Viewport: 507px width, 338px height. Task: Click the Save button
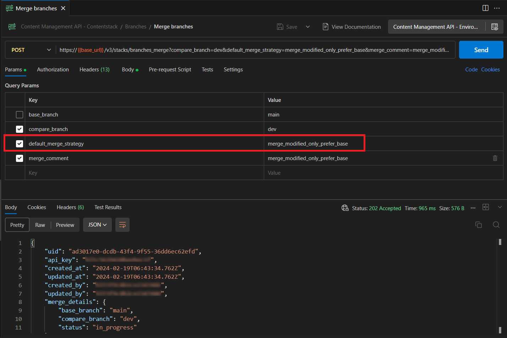point(287,27)
